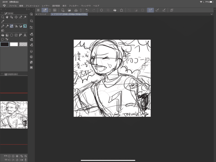The width and height of the screenshot is (216, 162).
Task: Choose the black main color swatch
Action: click(5, 44)
